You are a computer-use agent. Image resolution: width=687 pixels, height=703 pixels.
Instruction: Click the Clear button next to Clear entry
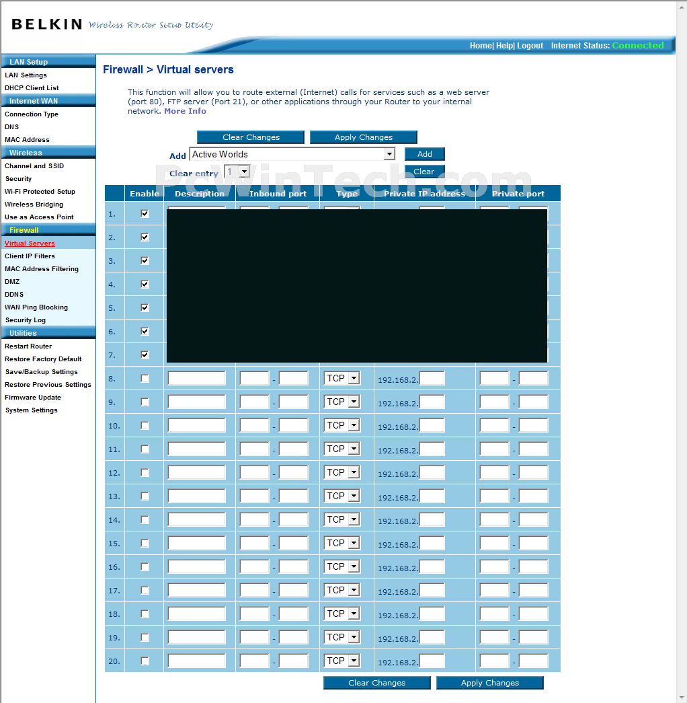click(x=424, y=172)
